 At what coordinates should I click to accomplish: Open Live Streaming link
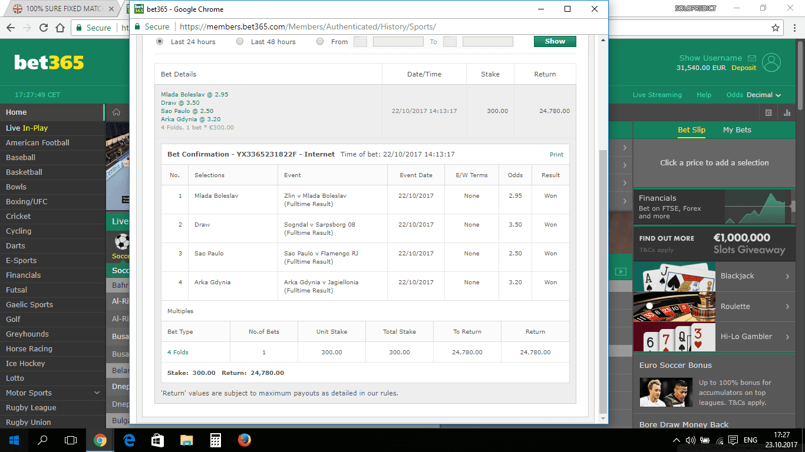[x=657, y=95]
